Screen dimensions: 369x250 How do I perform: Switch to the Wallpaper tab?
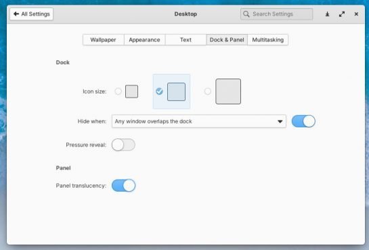click(x=104, y=40)
